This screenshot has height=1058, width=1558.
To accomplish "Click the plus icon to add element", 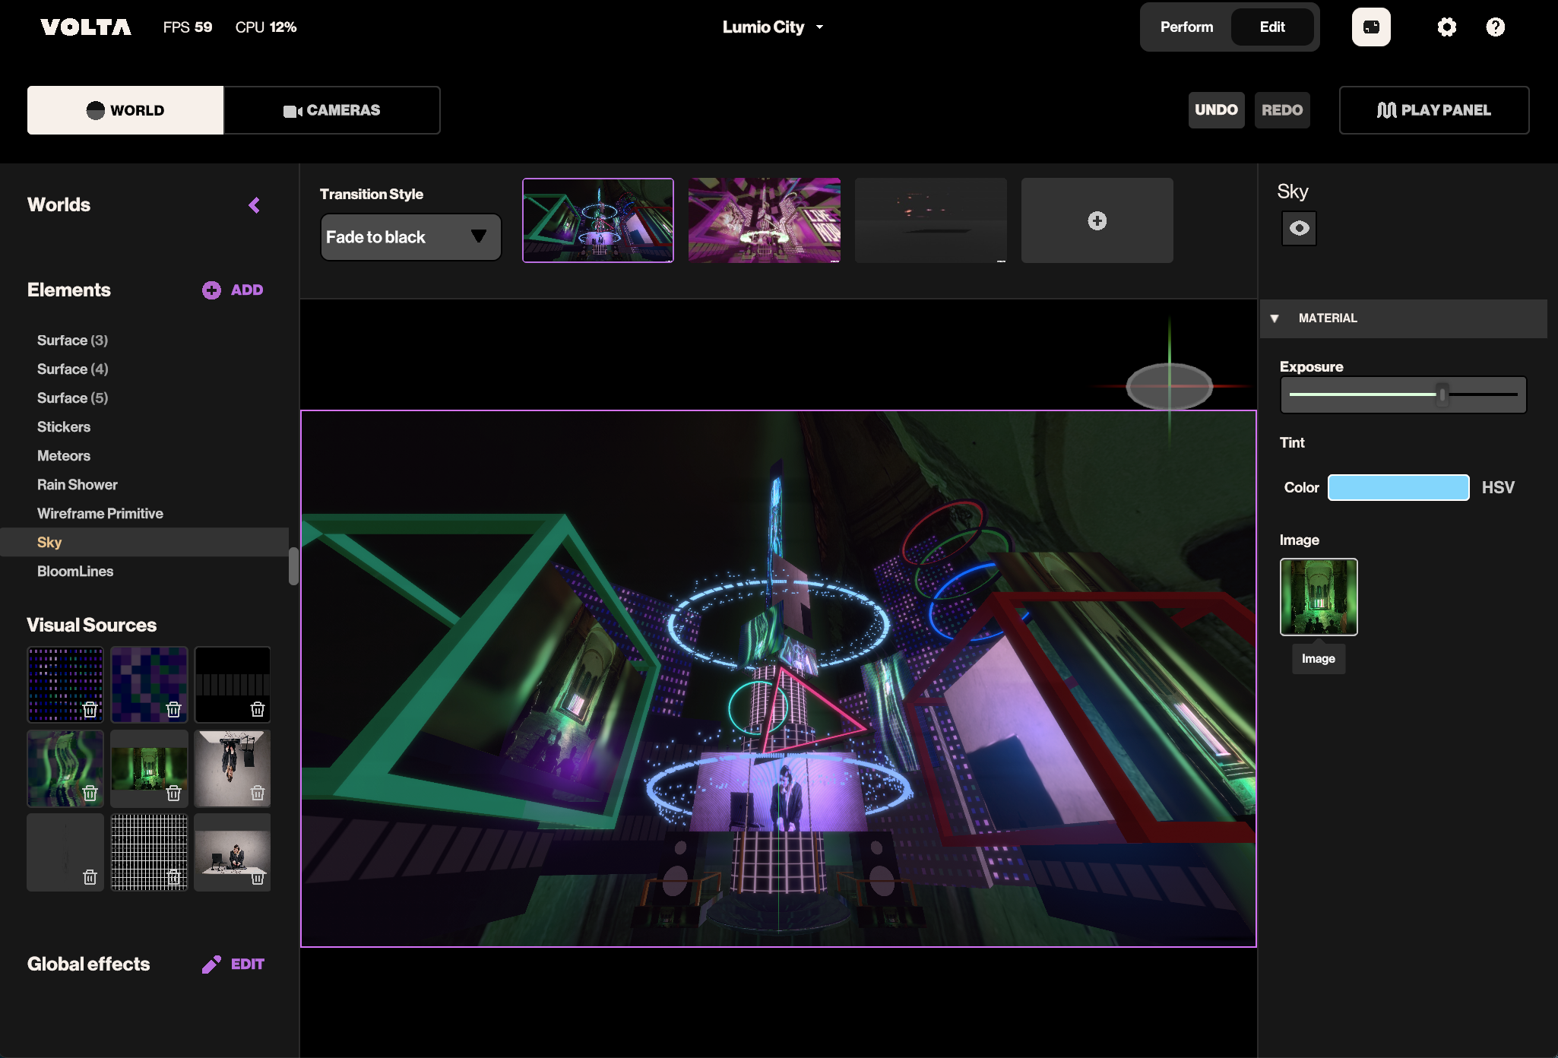I will (x=211, y=290).
